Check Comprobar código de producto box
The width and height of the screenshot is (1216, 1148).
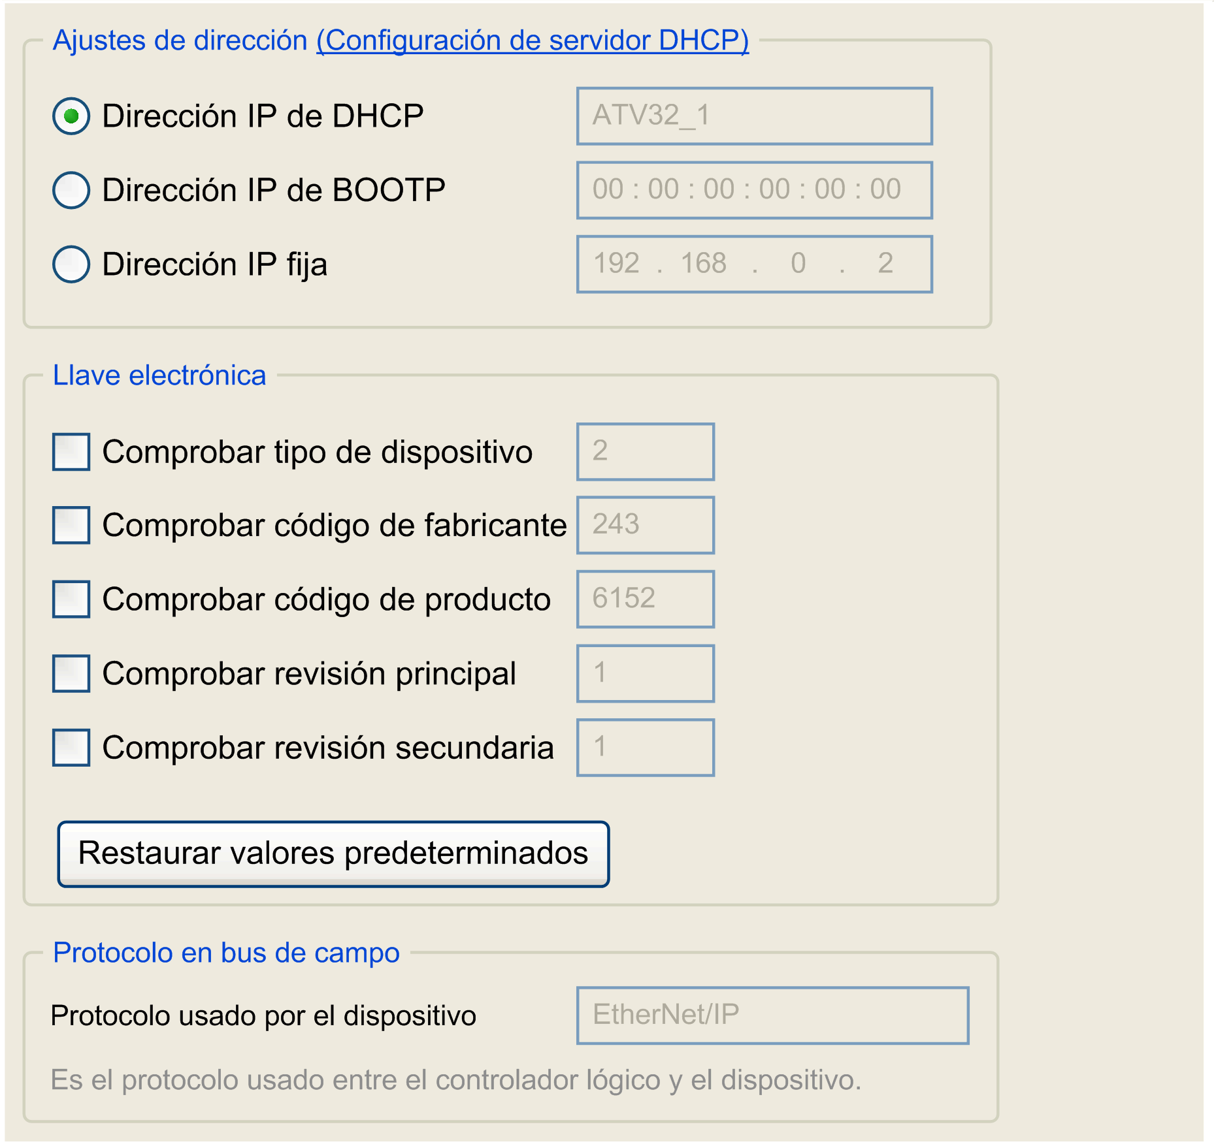coord(71,599)
